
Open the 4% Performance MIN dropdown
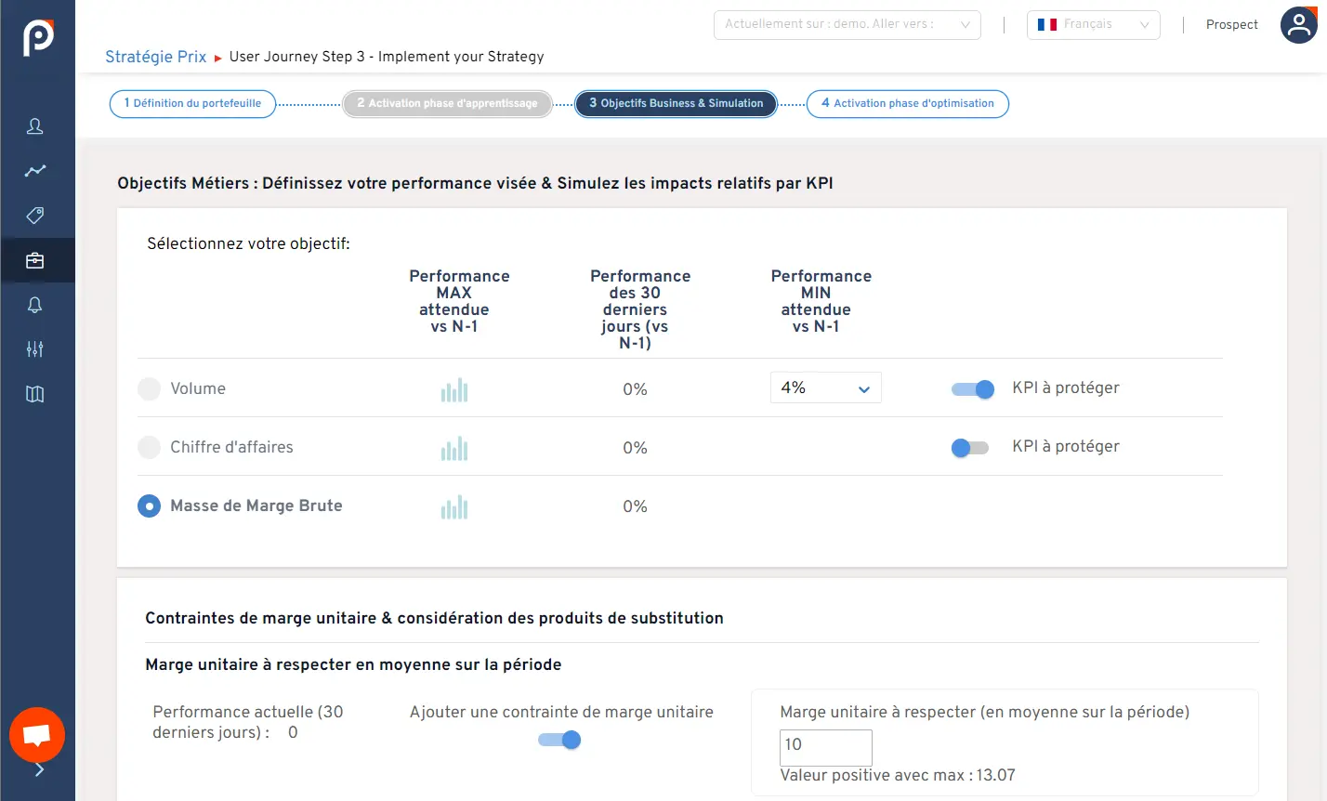(x=825, y=387)
